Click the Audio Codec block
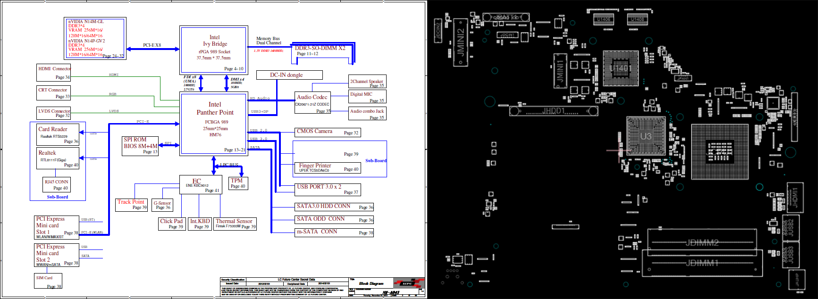This screenshot has height=299, width=818. coord(312,103)
